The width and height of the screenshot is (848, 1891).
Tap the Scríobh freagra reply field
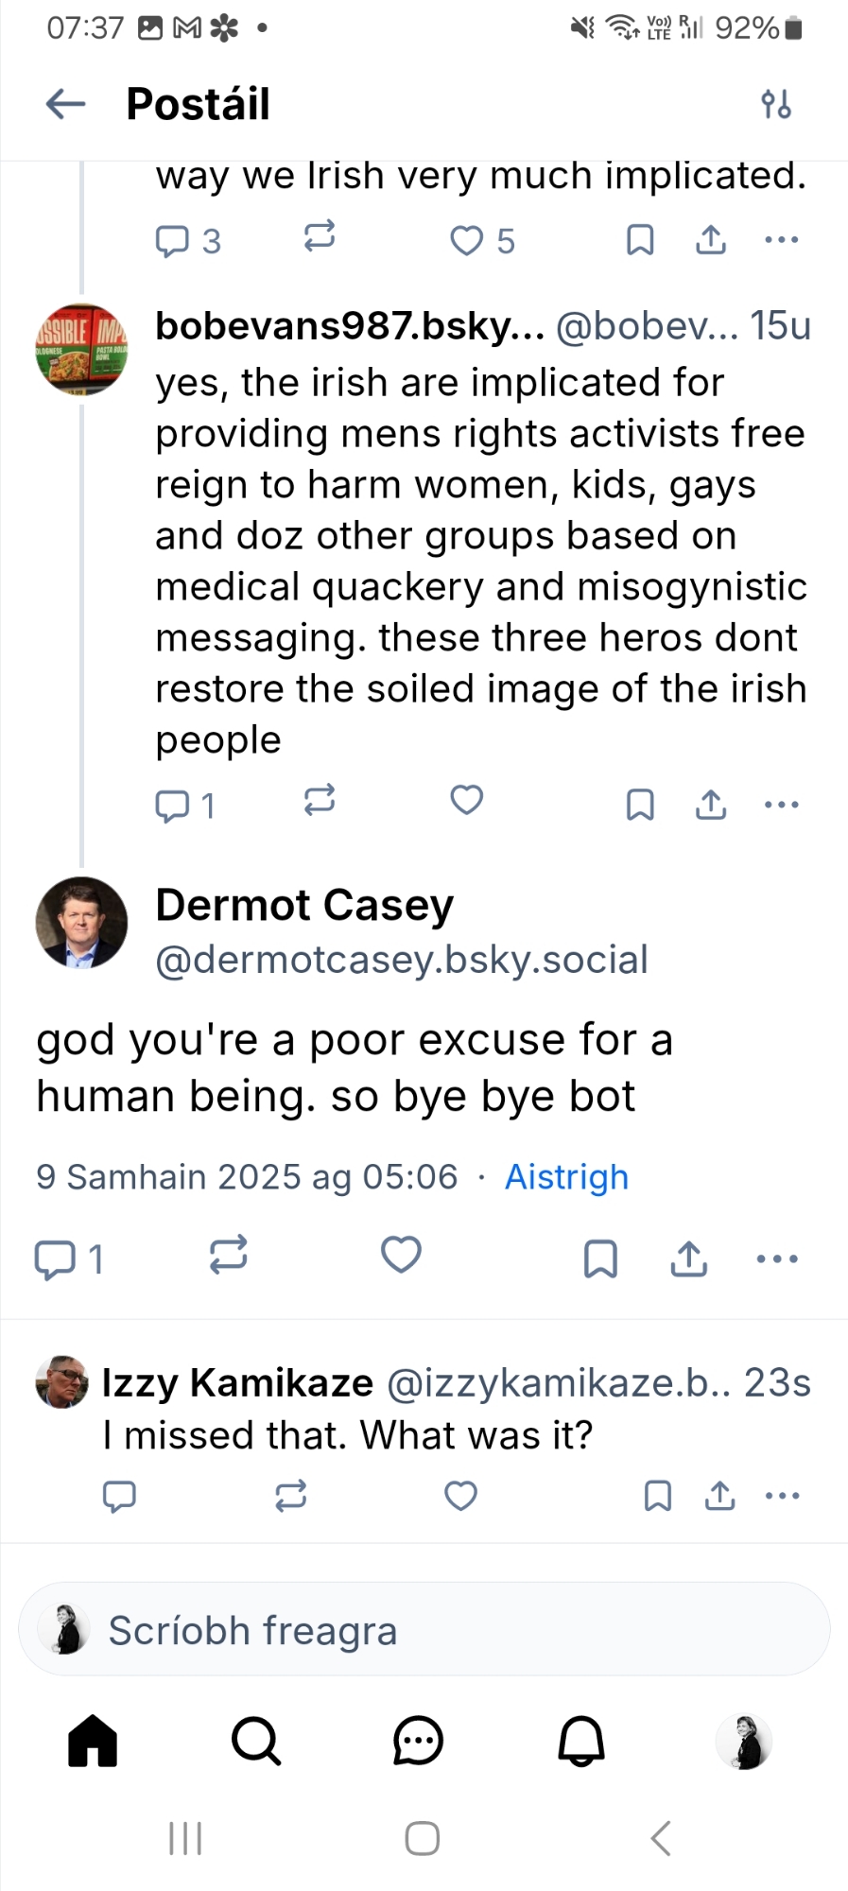424,1630
